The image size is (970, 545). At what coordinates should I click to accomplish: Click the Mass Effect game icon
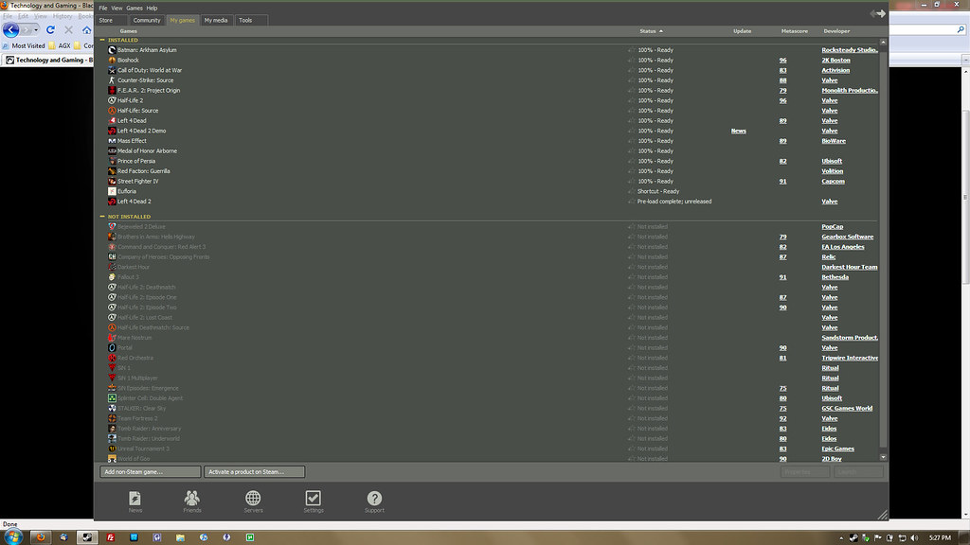pos(112,141)
